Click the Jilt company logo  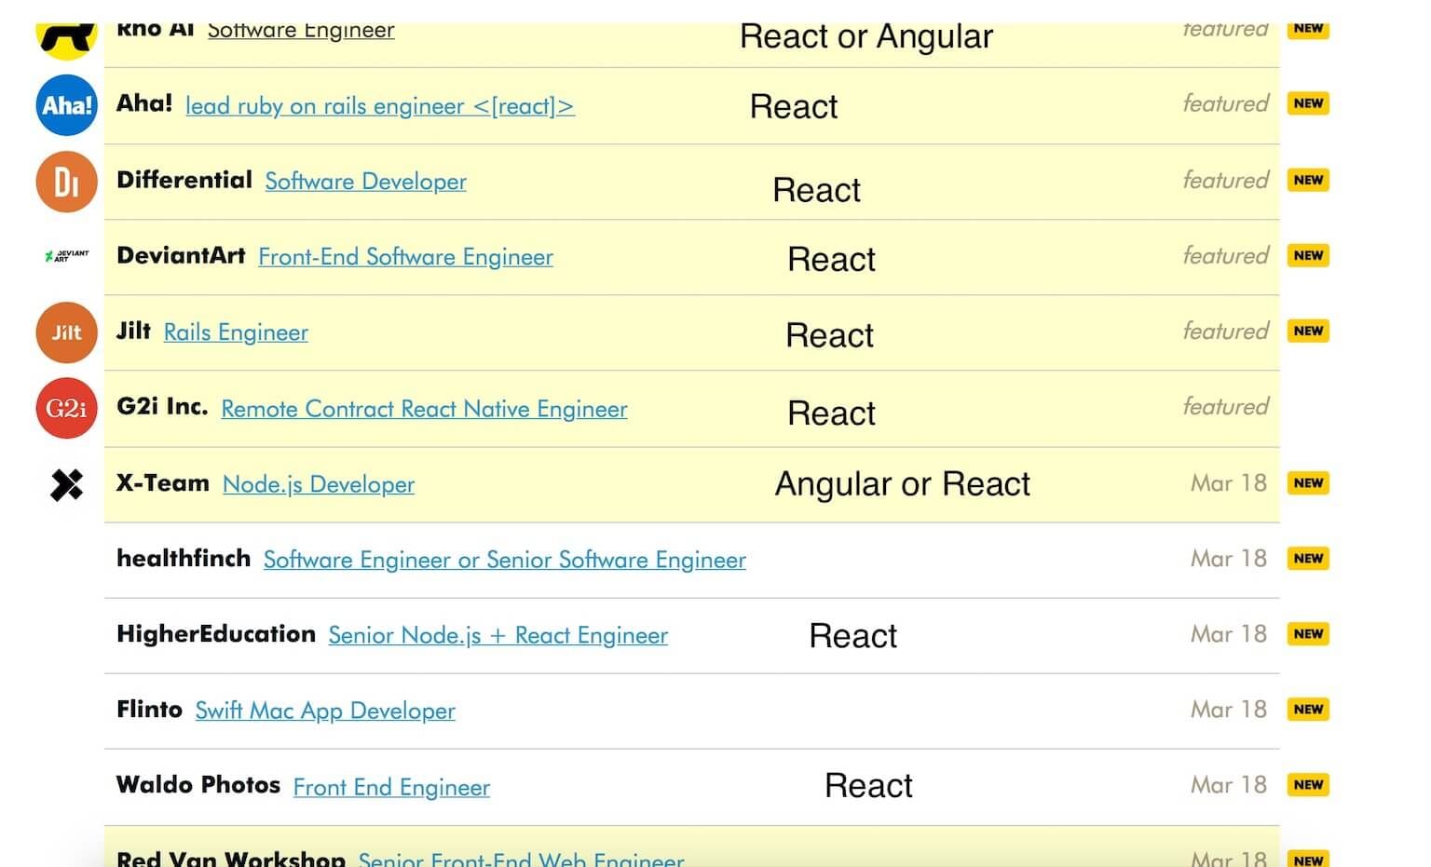(66, 332)
